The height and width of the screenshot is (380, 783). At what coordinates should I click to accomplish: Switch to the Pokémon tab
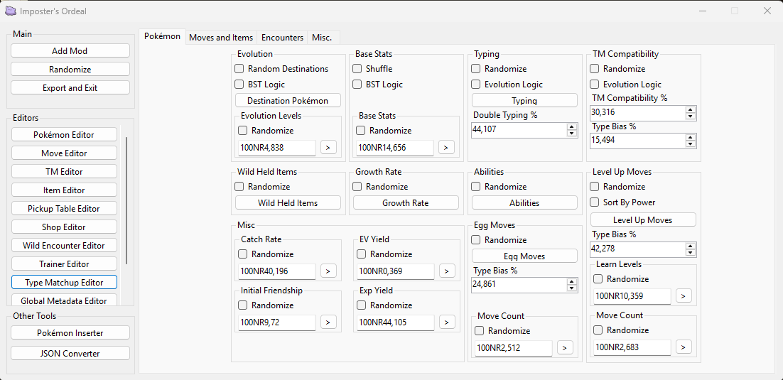tap(162, 36)
